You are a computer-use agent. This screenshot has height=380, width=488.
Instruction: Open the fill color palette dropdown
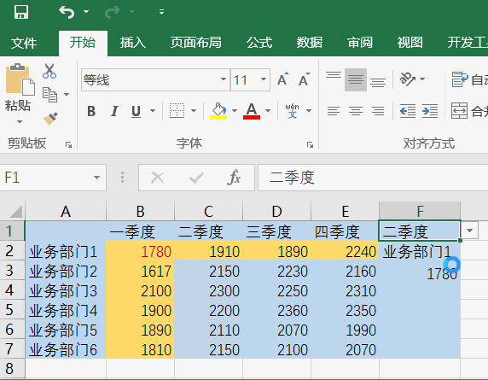pos(235,110)
